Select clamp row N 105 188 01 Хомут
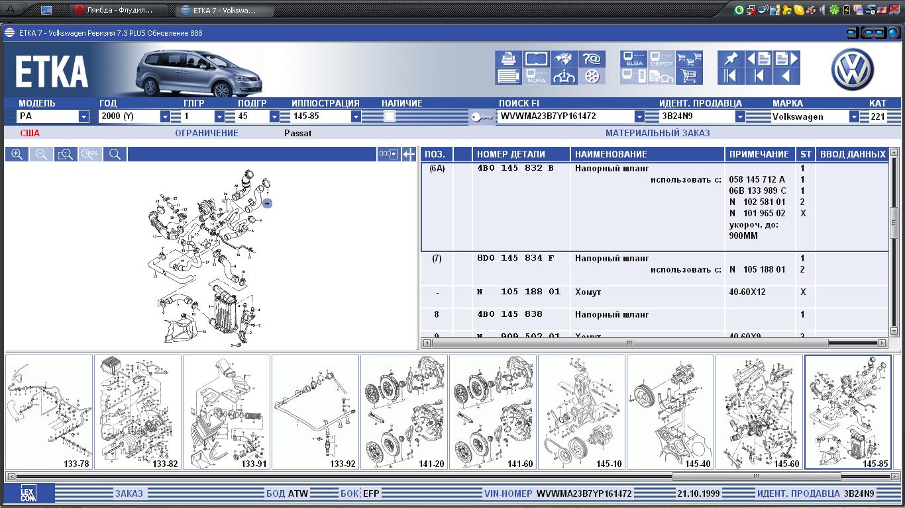The image size is (905, 508). click(x=655, y=297)
